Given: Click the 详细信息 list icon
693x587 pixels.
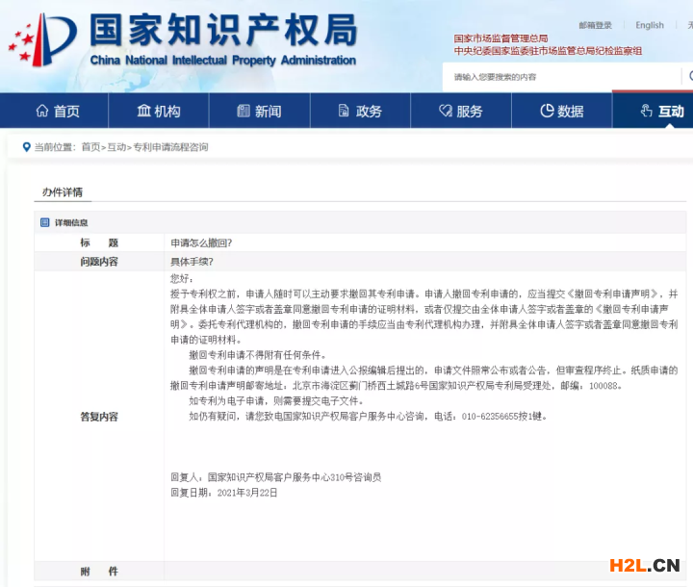Looking at the screenshot, I should click(x=44, y=222).
